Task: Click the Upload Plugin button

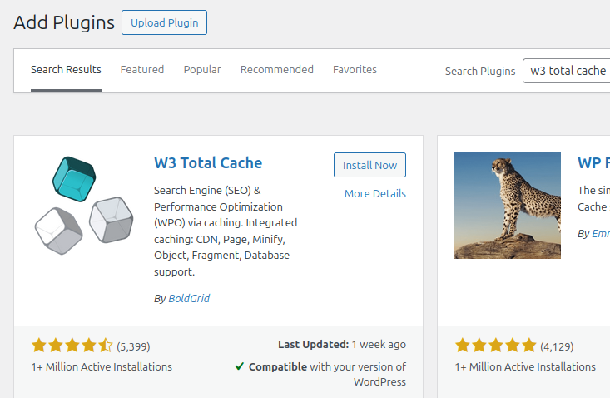Action: 164,22
